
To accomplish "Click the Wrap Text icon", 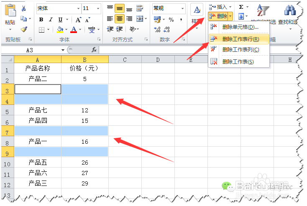I will (x=140, y=8).
